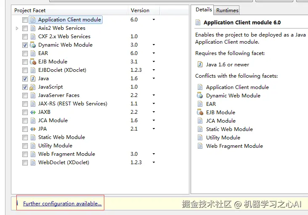
Task: Click the JAXB arrows icon
Action: coord(33,112)
